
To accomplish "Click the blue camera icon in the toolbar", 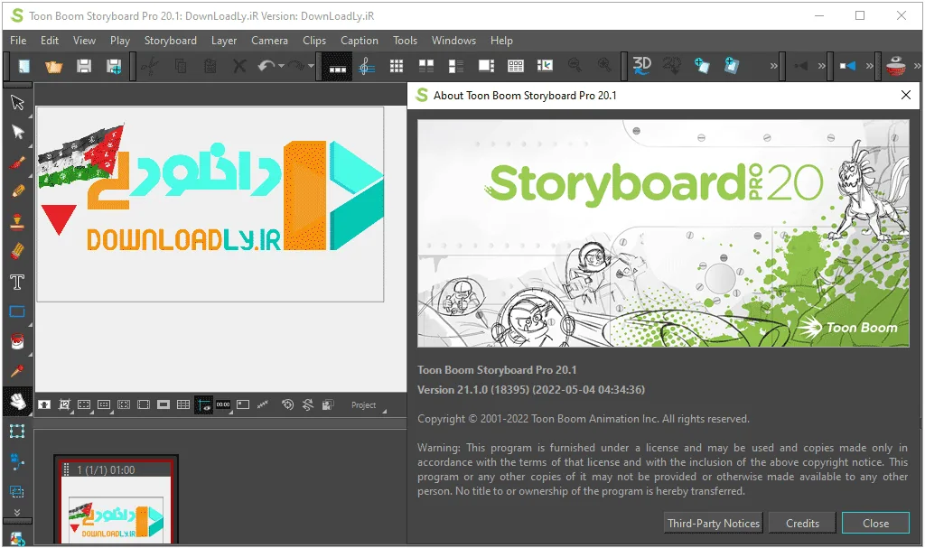I will click(x=847, y=66).
